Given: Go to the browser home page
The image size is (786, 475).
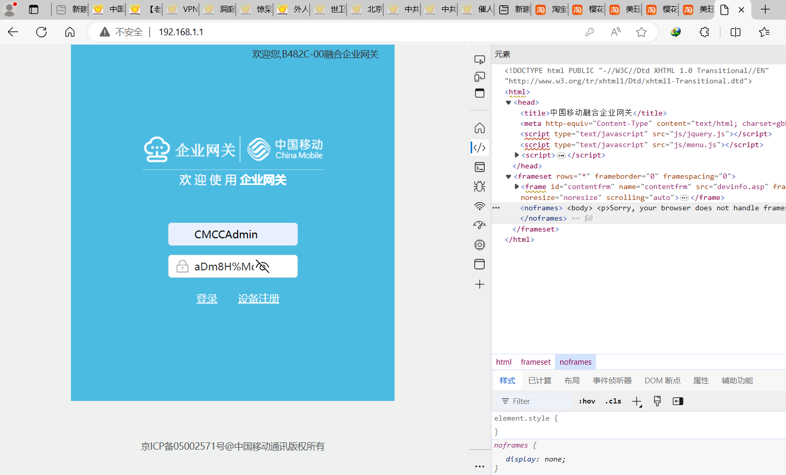Looking at the screenshot, I should [x=70, y=32].
